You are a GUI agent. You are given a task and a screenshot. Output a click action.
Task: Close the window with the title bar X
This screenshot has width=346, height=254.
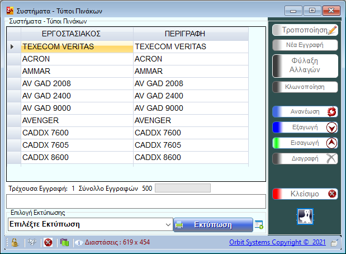(331, 11)
